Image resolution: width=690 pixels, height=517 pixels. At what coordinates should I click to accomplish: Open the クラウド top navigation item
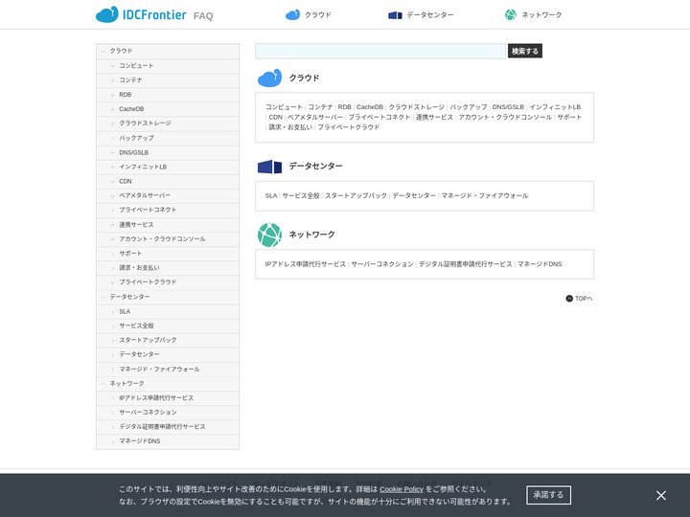(x=308, y=15)
